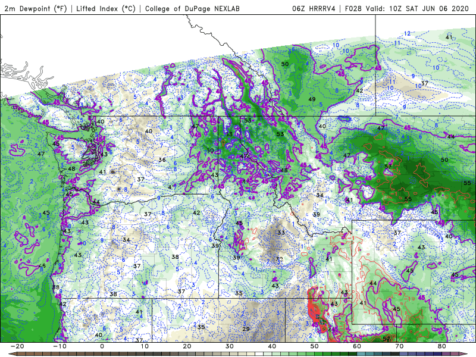476x357 pixels.
Task: Click the "2m Dewpoint (°F)" title text
Action: [35, 8]
